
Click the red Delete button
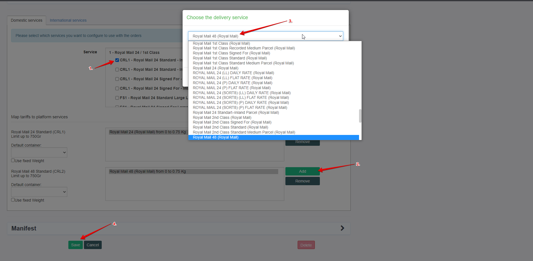[x=306, y=245]
